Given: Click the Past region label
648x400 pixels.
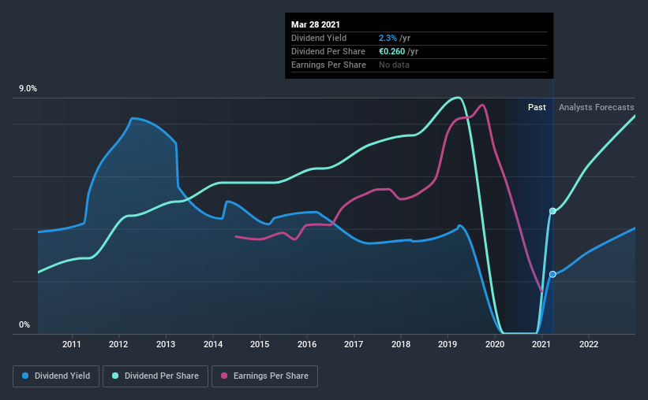Looking at the screenshot, I should [x=537, y=107].
